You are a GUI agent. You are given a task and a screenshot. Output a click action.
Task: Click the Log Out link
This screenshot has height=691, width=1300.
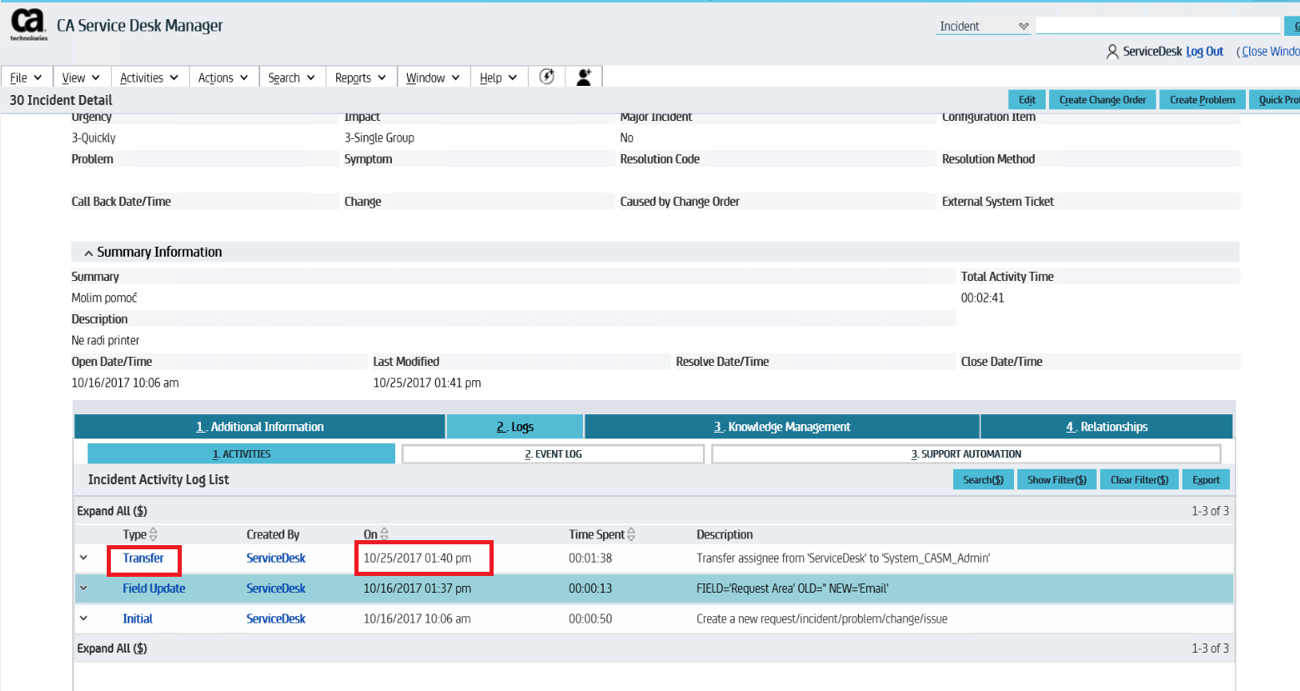click(x=1204, y=51)
